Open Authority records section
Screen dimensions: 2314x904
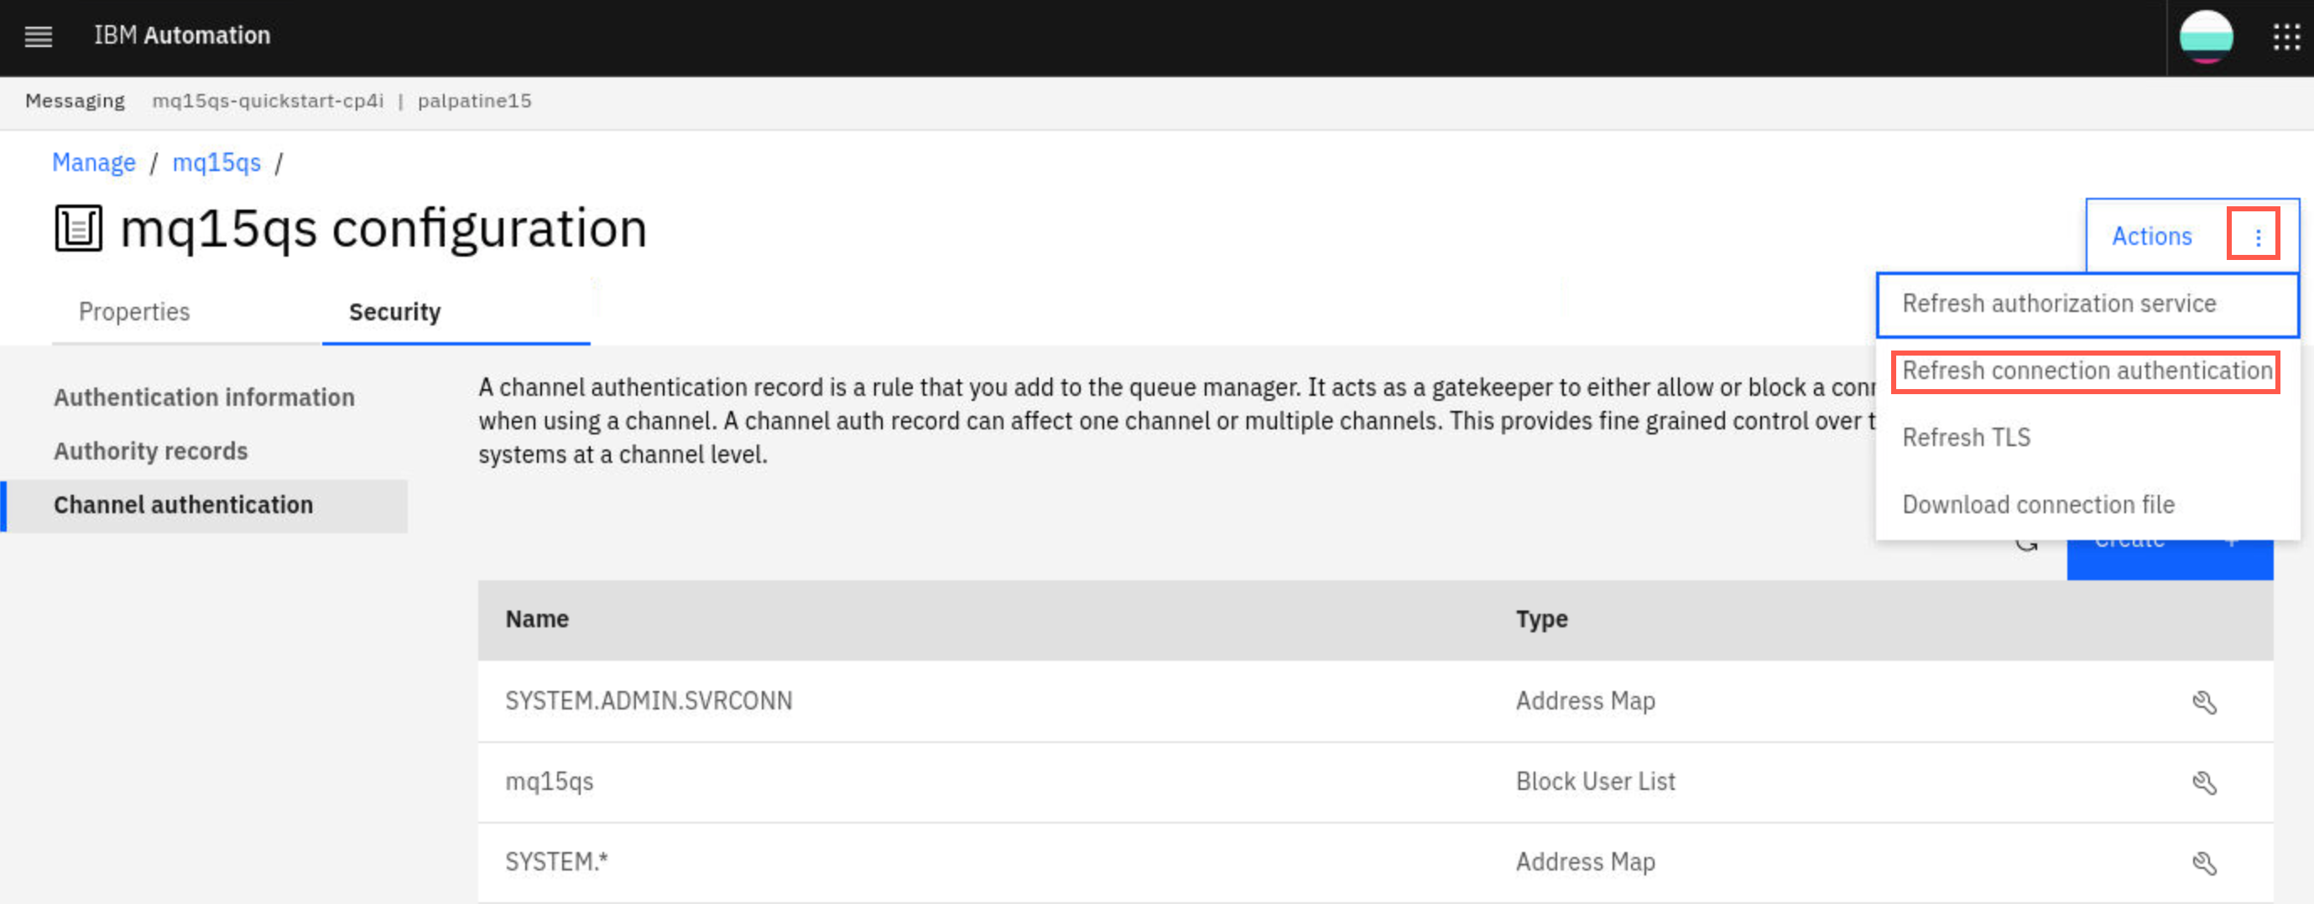150,451
